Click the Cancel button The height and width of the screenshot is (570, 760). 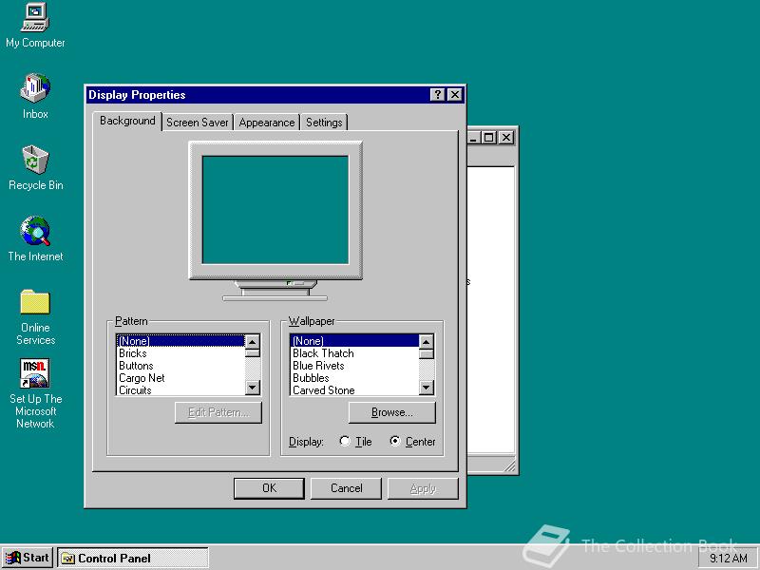click(346, 488)
